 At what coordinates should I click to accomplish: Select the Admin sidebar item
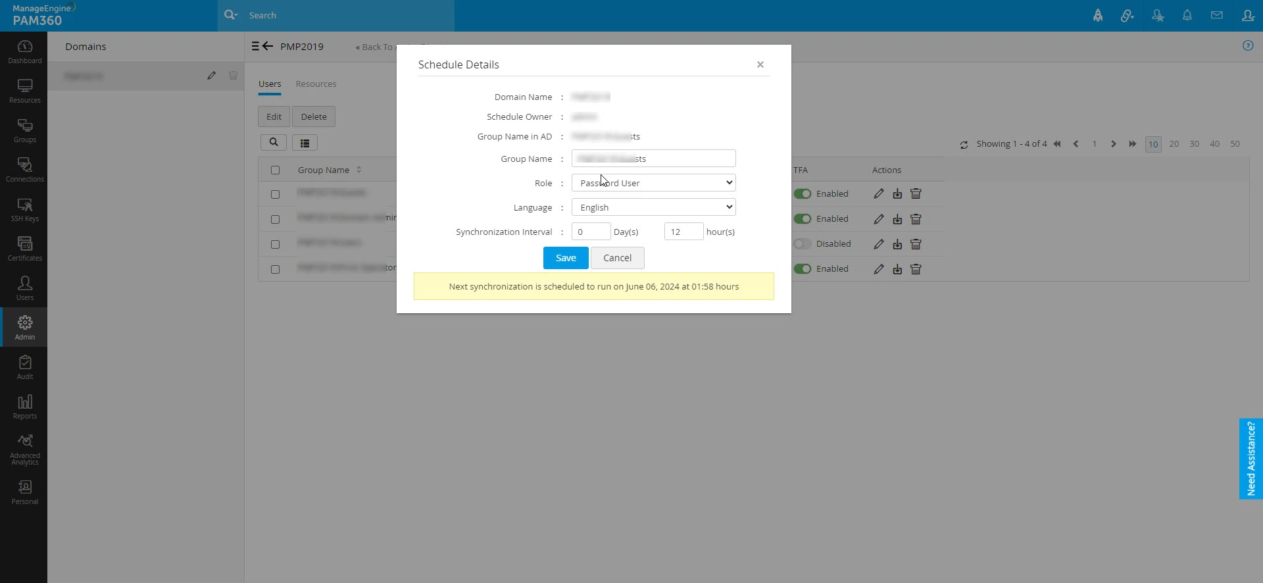(x=24, y=327)
